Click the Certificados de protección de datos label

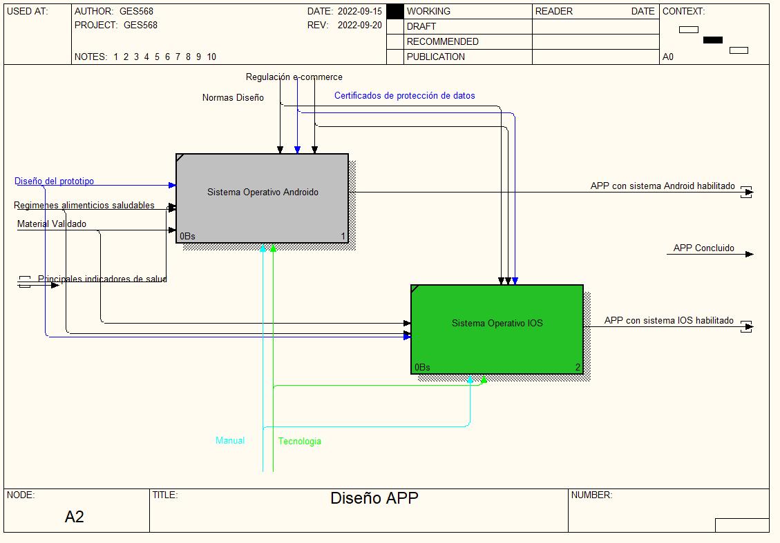404,96
